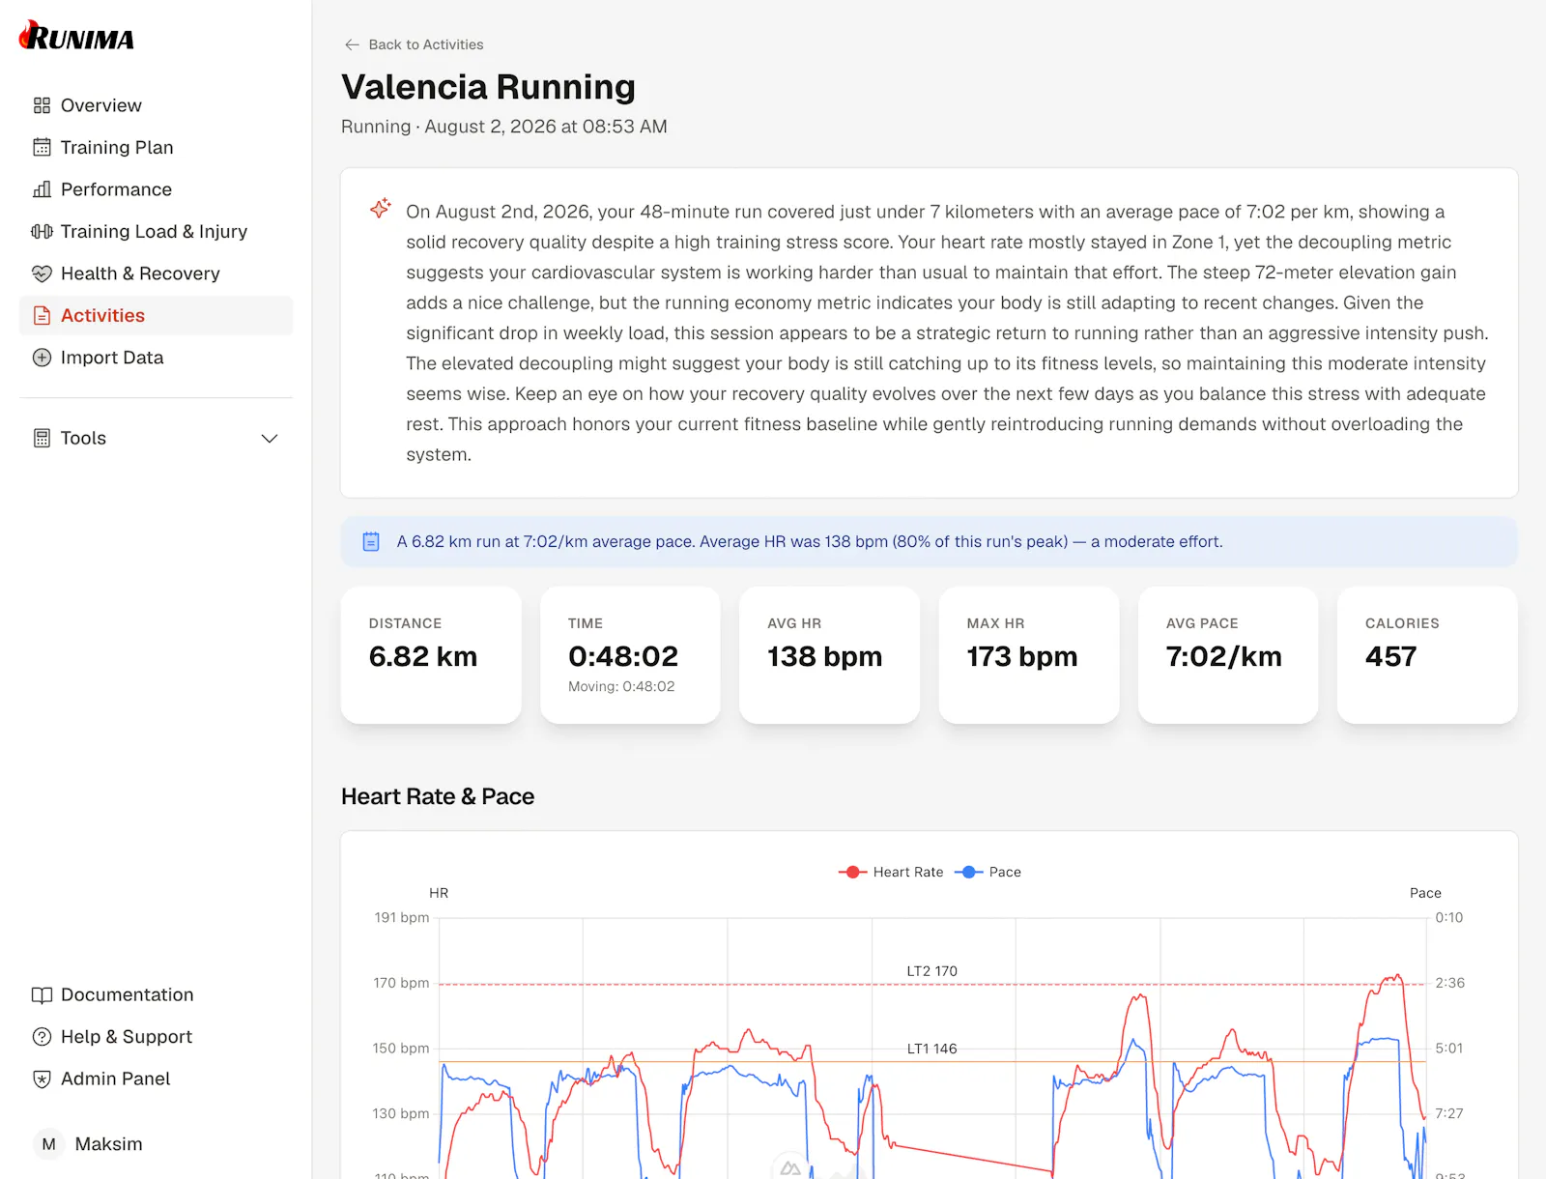Click the Avg HR 138 bpm card
Image resolution: width=1546 pixels, height=1179 pixels.
tap(829, 655)
